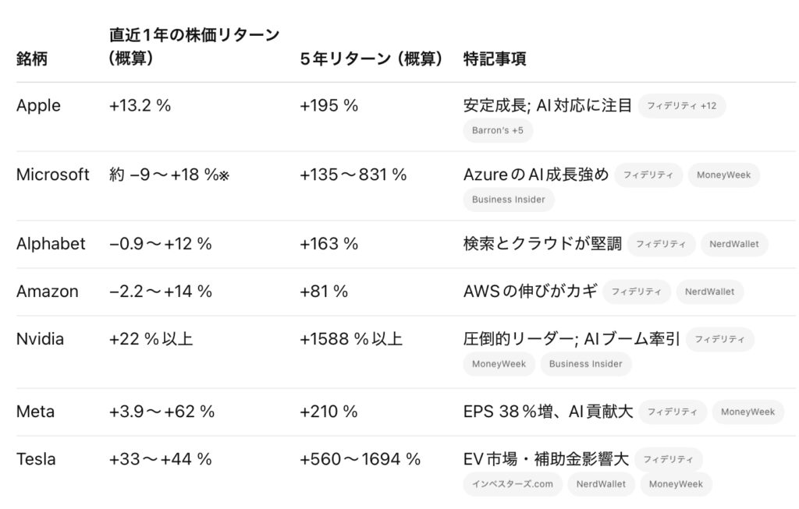Click MoneyWeek chip in the Meta row
The height and width of the screenshot is (509, 799).
(x=748, y=412)
